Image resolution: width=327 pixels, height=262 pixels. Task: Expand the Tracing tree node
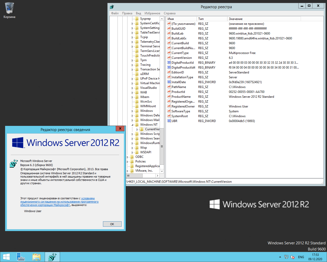[x=132, y=65]
